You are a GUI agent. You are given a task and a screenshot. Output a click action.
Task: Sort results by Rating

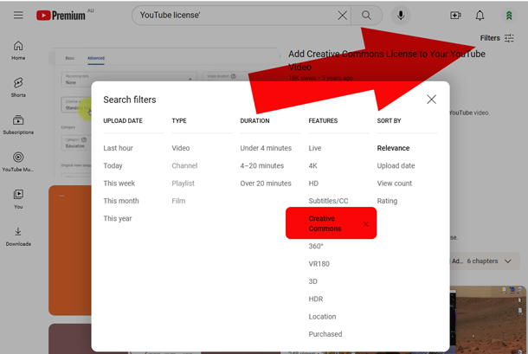pos(387,201)
